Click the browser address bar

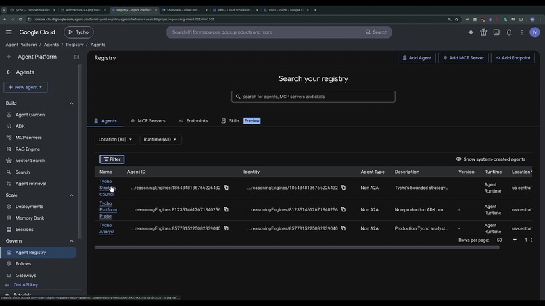237,20
